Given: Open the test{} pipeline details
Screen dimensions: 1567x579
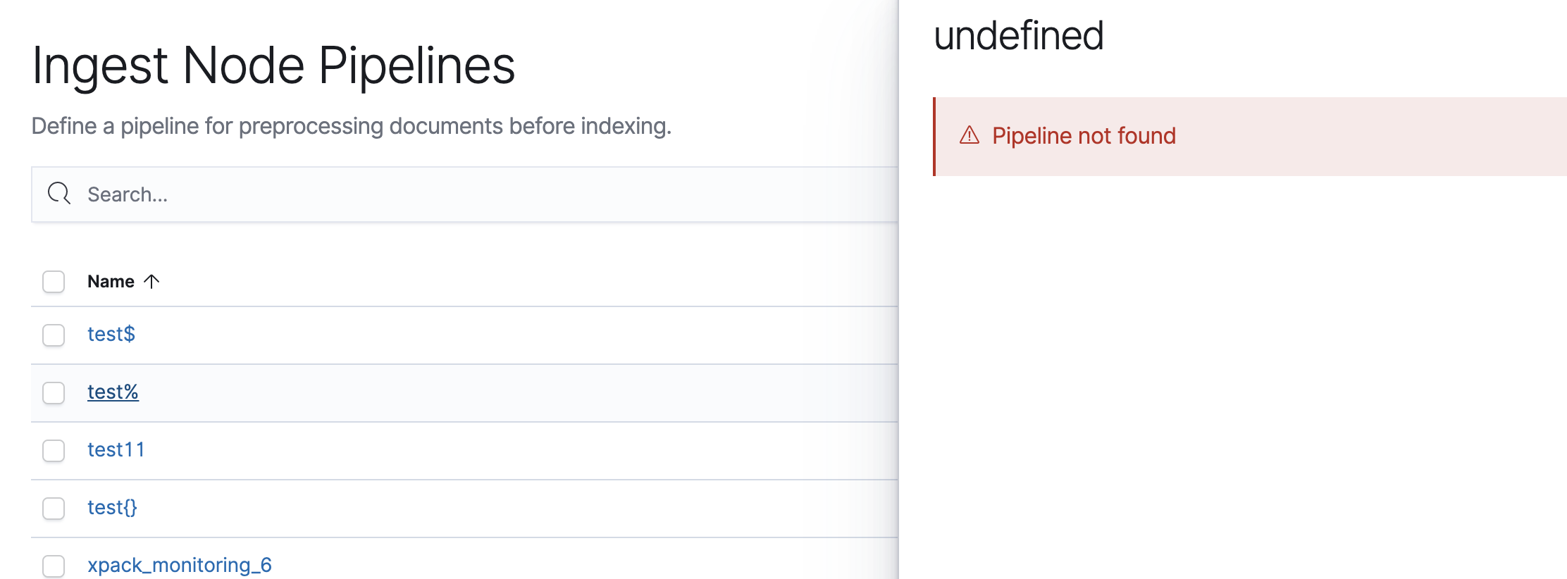Looking at the screenshot, I should point(113,506).
